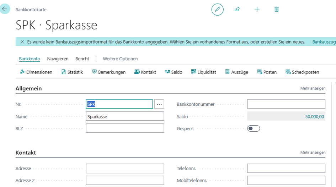
Task: Switch to the Navigieren tab
Action: [58, 59]
